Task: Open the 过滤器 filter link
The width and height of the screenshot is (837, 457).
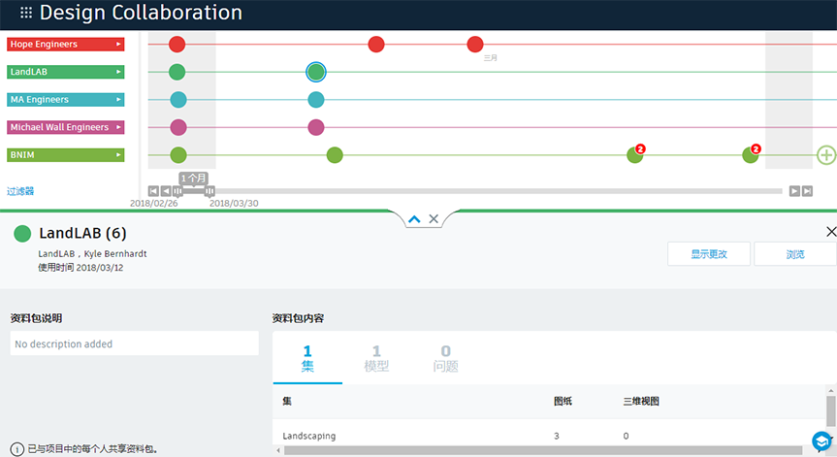Action: pyautogui.click(x=20, y=191)
